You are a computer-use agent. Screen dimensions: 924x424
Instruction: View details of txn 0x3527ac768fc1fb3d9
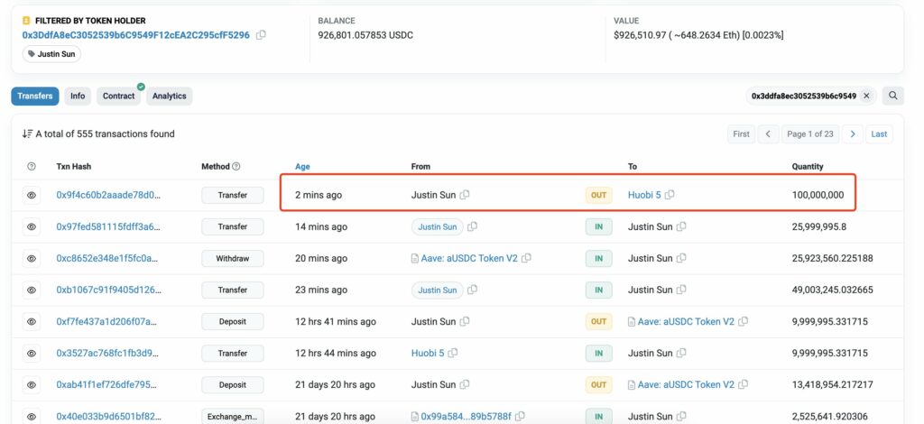point(32,354)
